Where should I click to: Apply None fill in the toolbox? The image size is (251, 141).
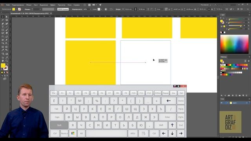coord(7,72)
